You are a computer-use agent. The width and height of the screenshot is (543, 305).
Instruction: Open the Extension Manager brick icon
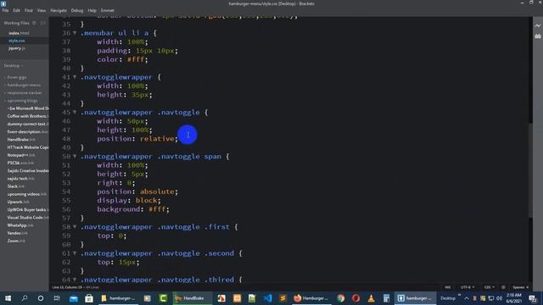(537, 36)
